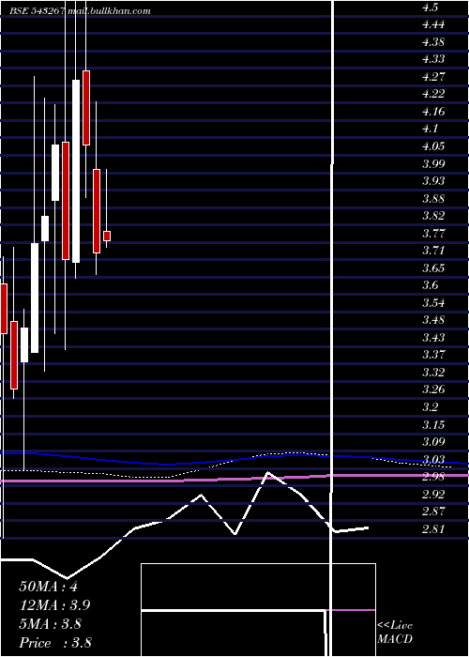Click the 4.44 price axis label
The image size is (469, 657).
(433, 24)
